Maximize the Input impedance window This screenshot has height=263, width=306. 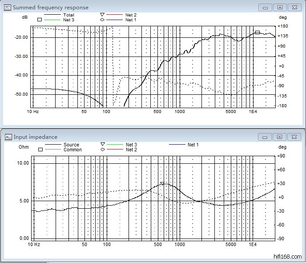pos(280,137)
